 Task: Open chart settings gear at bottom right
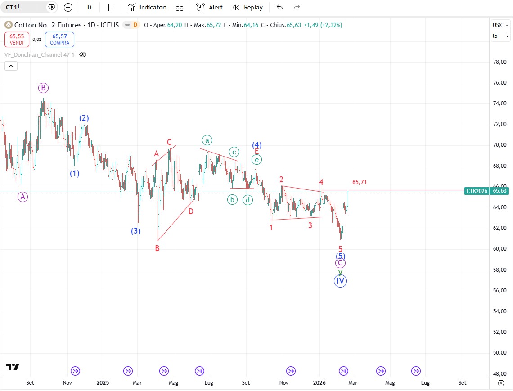pos(501,383)
